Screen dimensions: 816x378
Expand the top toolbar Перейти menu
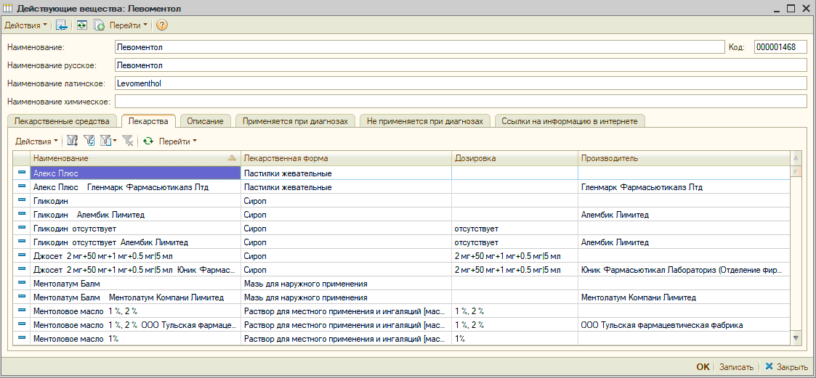(x=128, y=25)
